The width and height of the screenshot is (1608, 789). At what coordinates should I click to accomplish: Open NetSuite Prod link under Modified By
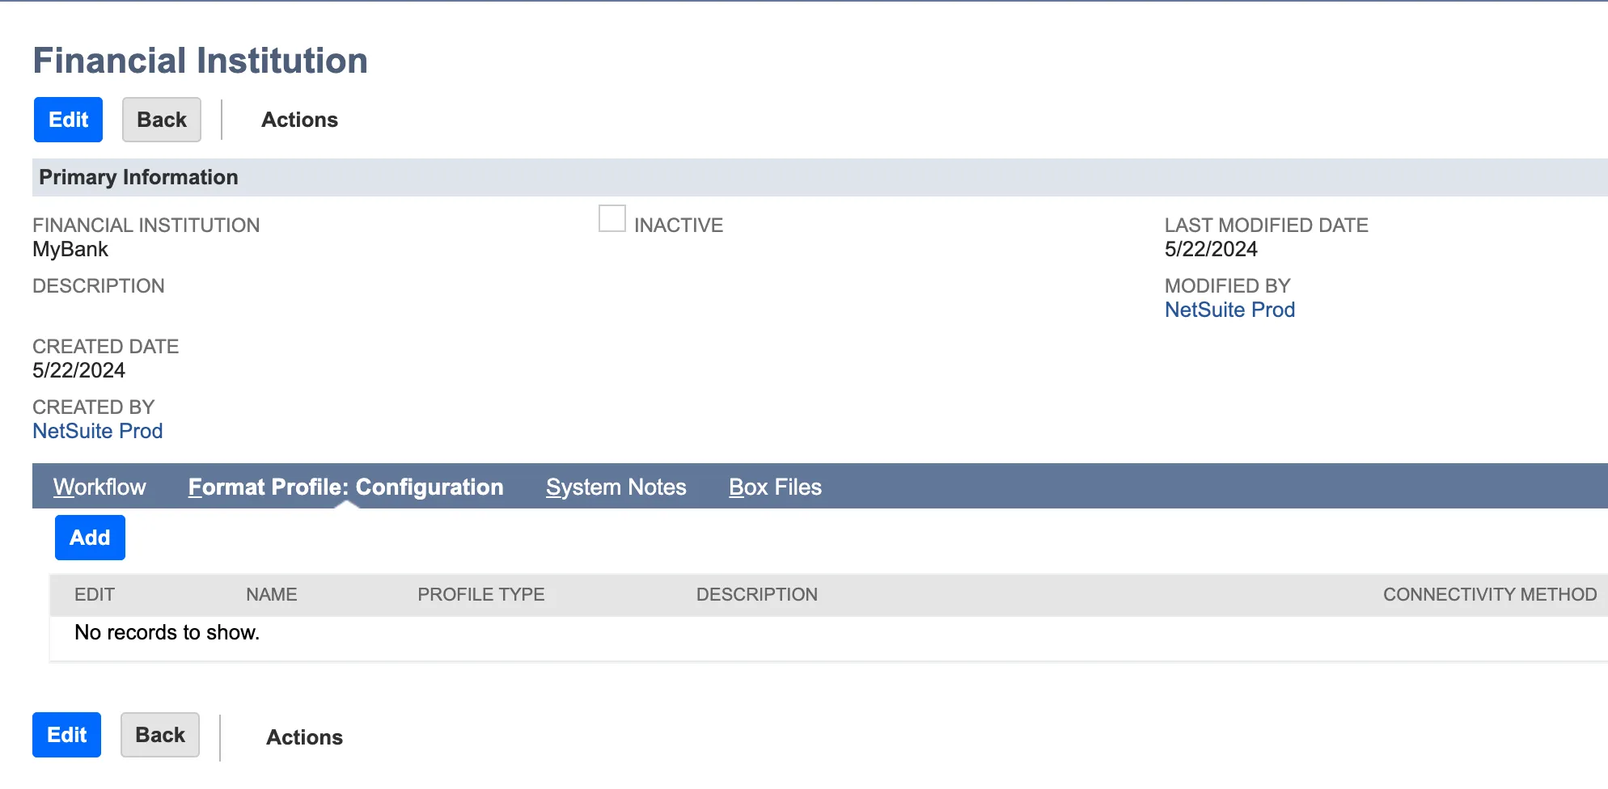[1229, 310]
